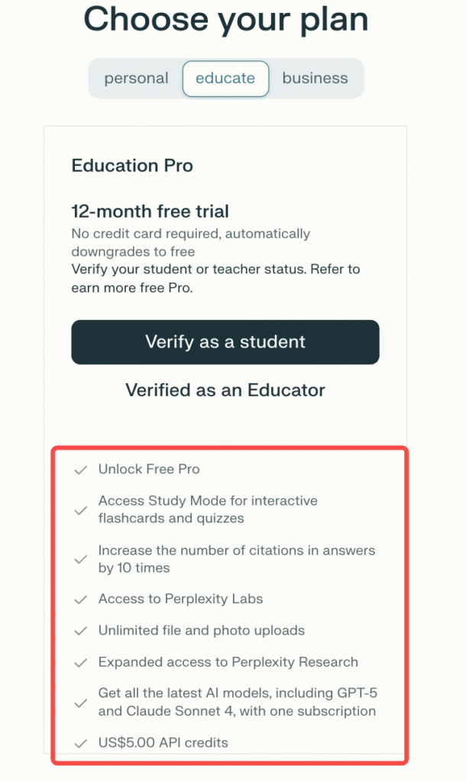
Task: Click the US$5.00 API credits text
Action: point(163,742)
